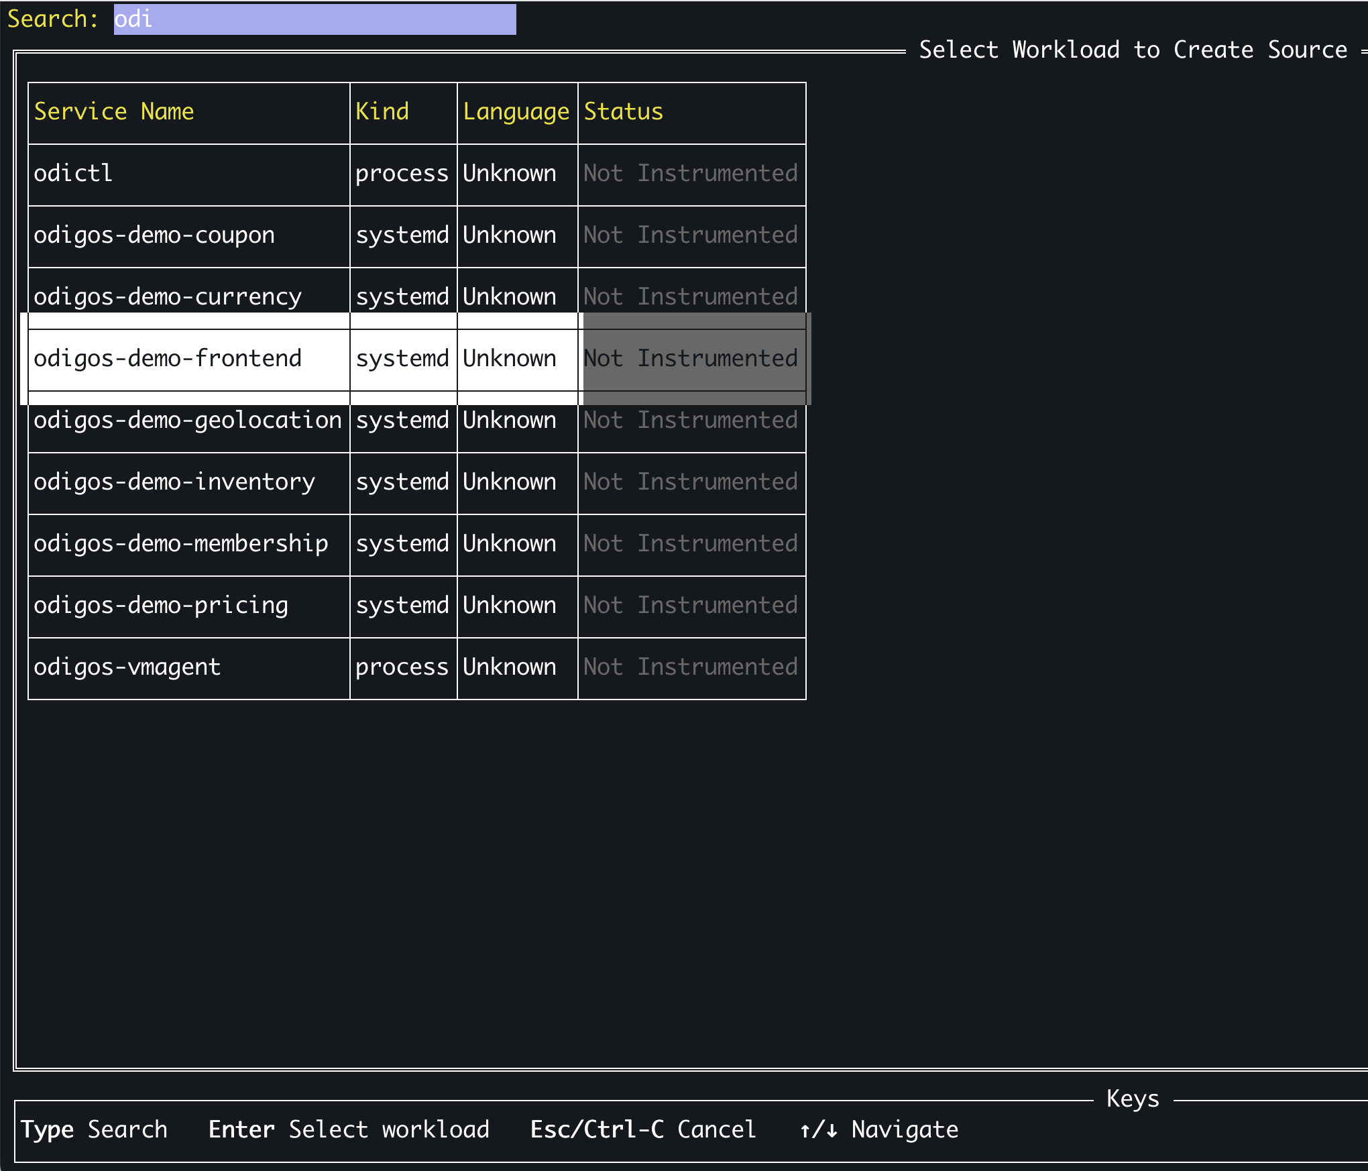
Task: Select the odigos-demo-inventory workload
Action: tap(174, 482)
